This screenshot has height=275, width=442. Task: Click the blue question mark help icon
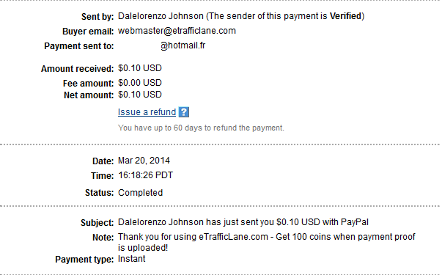184,112
